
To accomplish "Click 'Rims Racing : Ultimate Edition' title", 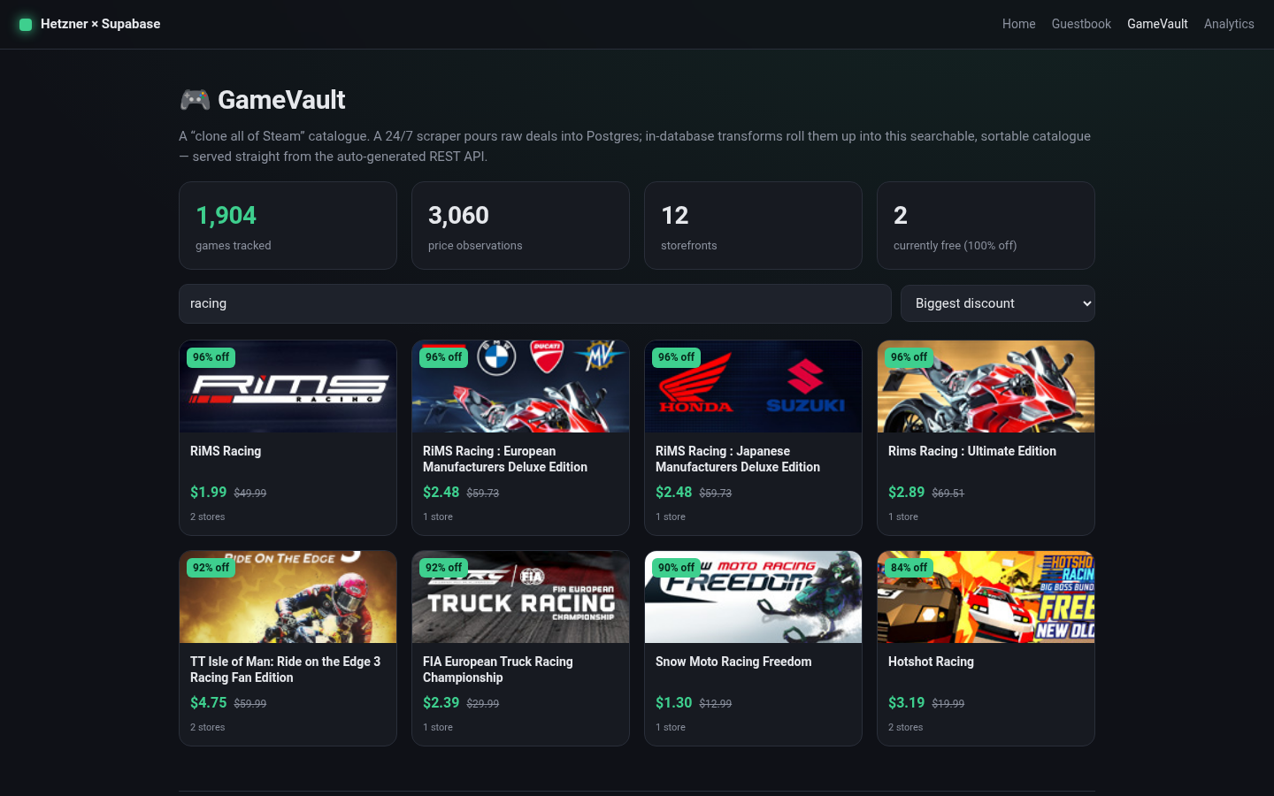I will click(972, 451).
